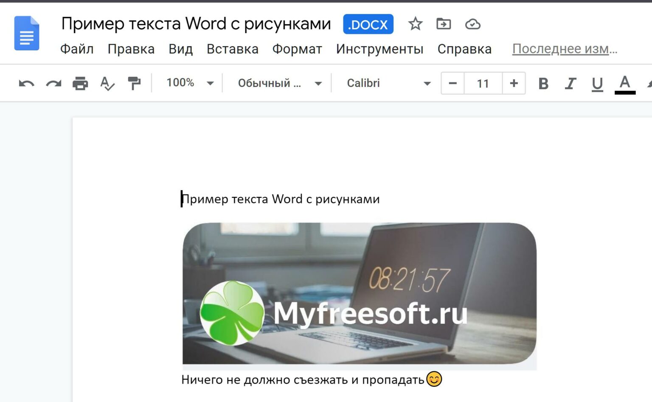Open the text color picker
This screenshot has width=652, height=402.
(625, 84)
